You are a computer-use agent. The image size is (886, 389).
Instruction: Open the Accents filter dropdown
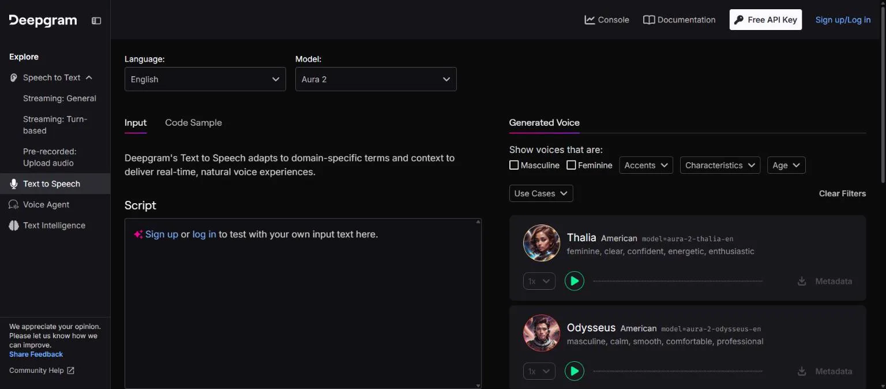646,165
